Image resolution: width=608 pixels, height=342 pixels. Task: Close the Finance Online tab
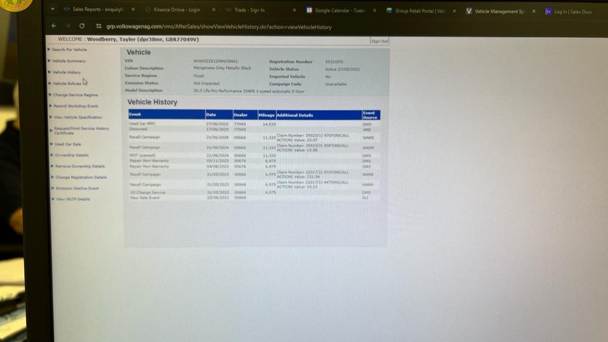pyautogui.click(x=214, y=10)
